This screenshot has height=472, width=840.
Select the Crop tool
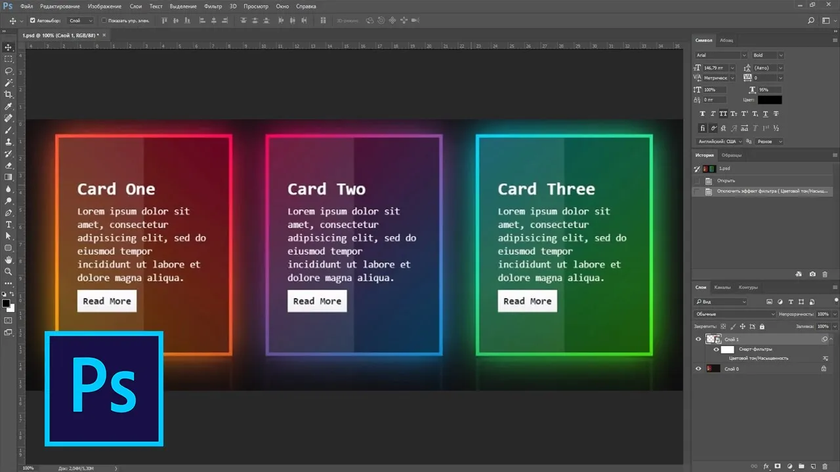point(9,94)
